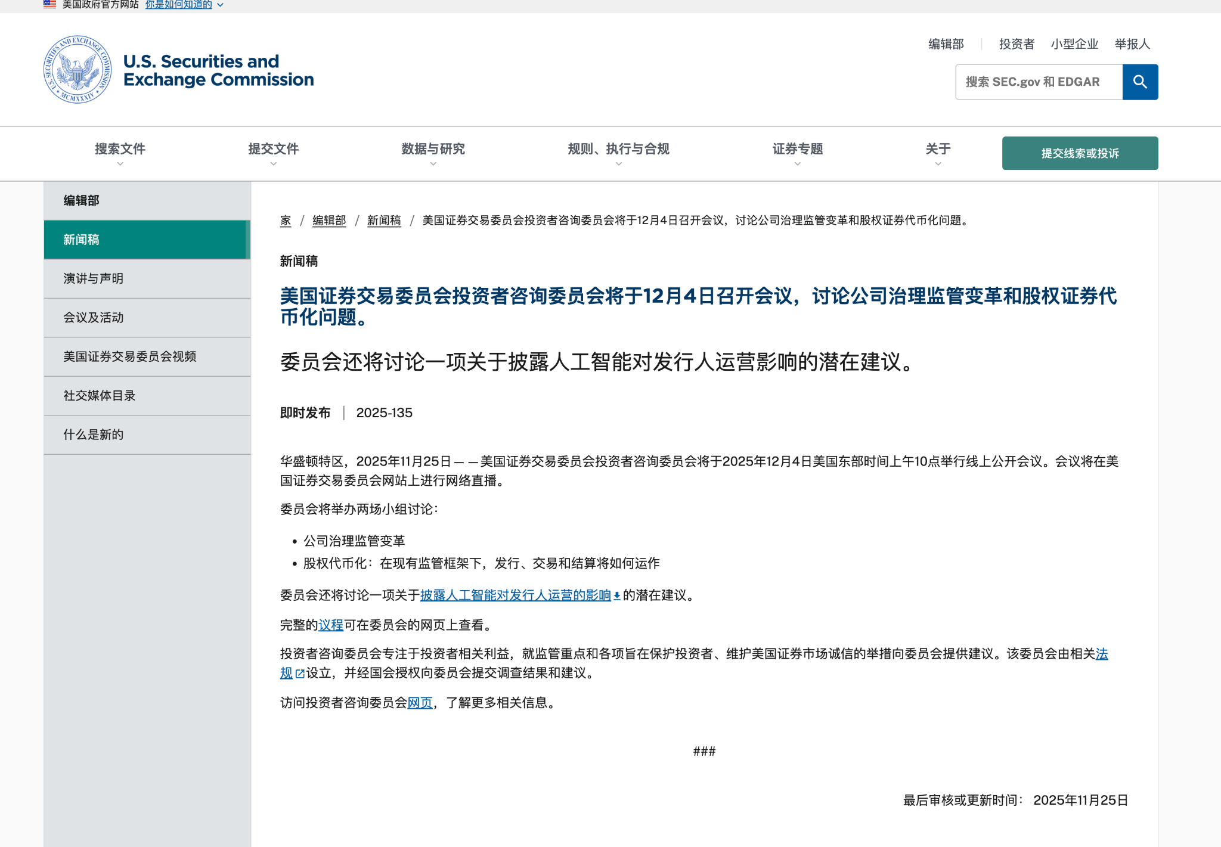Image resolution: width=1221 pixels, height=847 pixels.
Task: Visit the 投资者 header link
Action: (x=1016, y=44)
